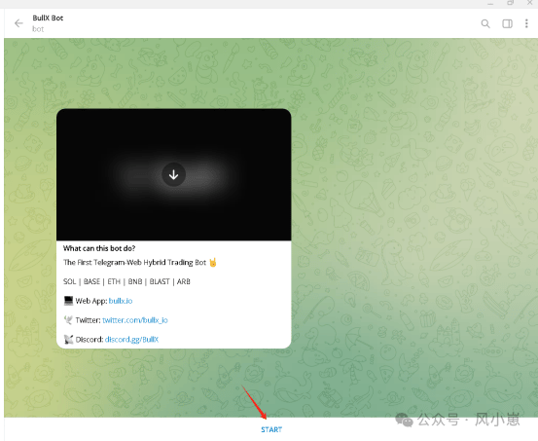This screenshot has height=441, width=538.
Task: Click the START button
Action: tap(271, 429)
